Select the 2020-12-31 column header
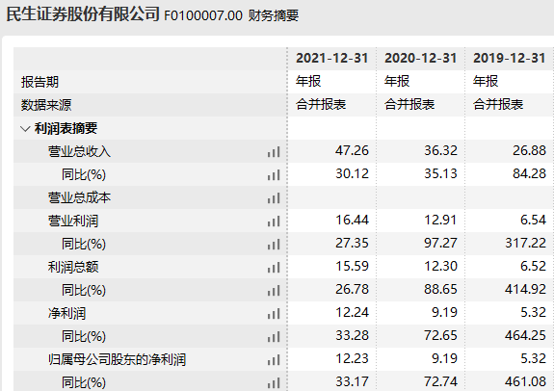Viewport: 554px width, 391px height. click(x=421, y=59)
